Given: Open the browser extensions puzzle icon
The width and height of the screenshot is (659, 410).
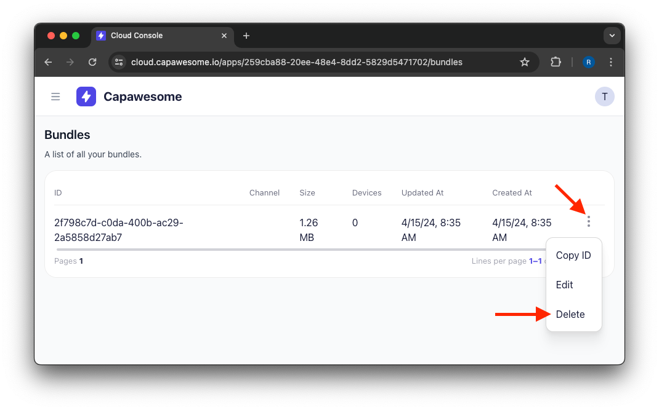Looking at the screenshot, I should coord(556,62).
